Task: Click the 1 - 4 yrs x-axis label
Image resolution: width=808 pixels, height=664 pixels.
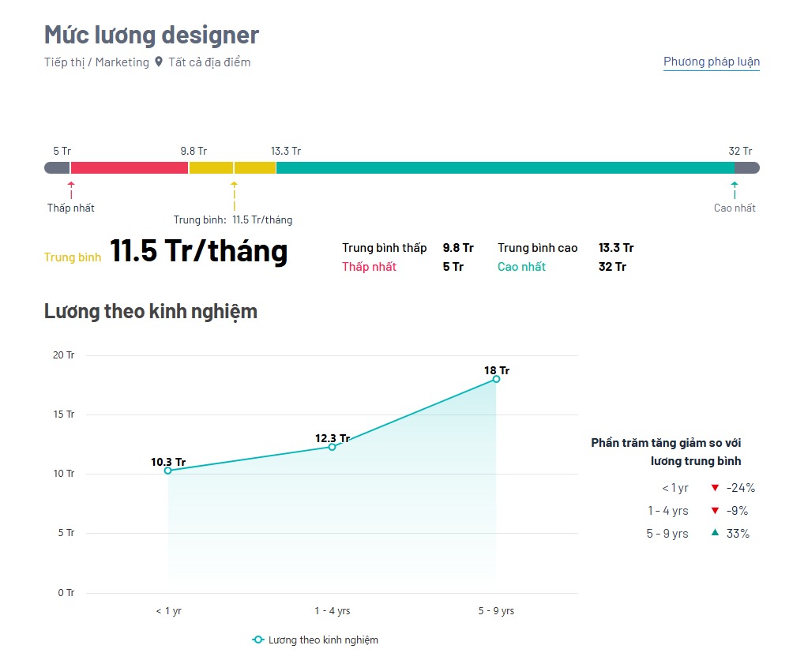Action: click(x=333, y=611)
